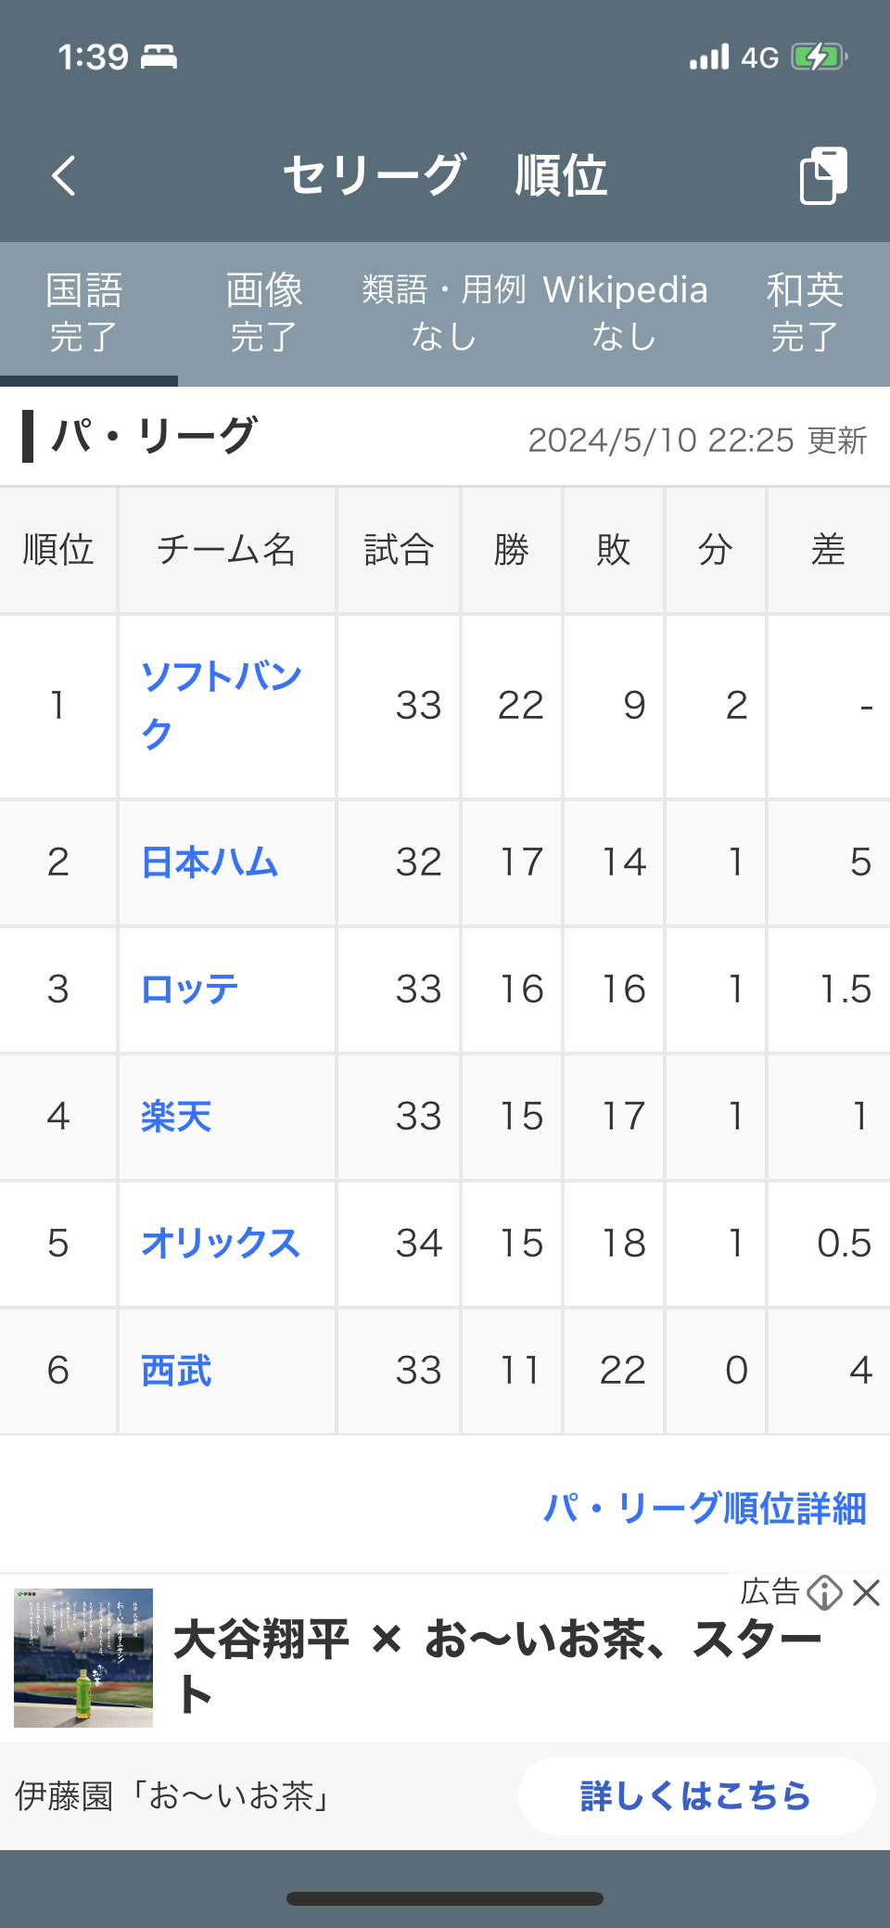Tap the copy icon in header

pyautogui.click(x=823, y=175)
